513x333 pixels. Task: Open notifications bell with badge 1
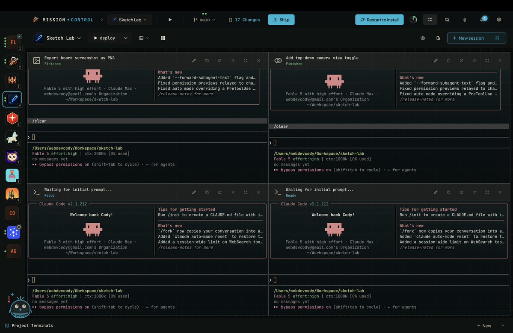pyautogui.click(x=482, y=20)
